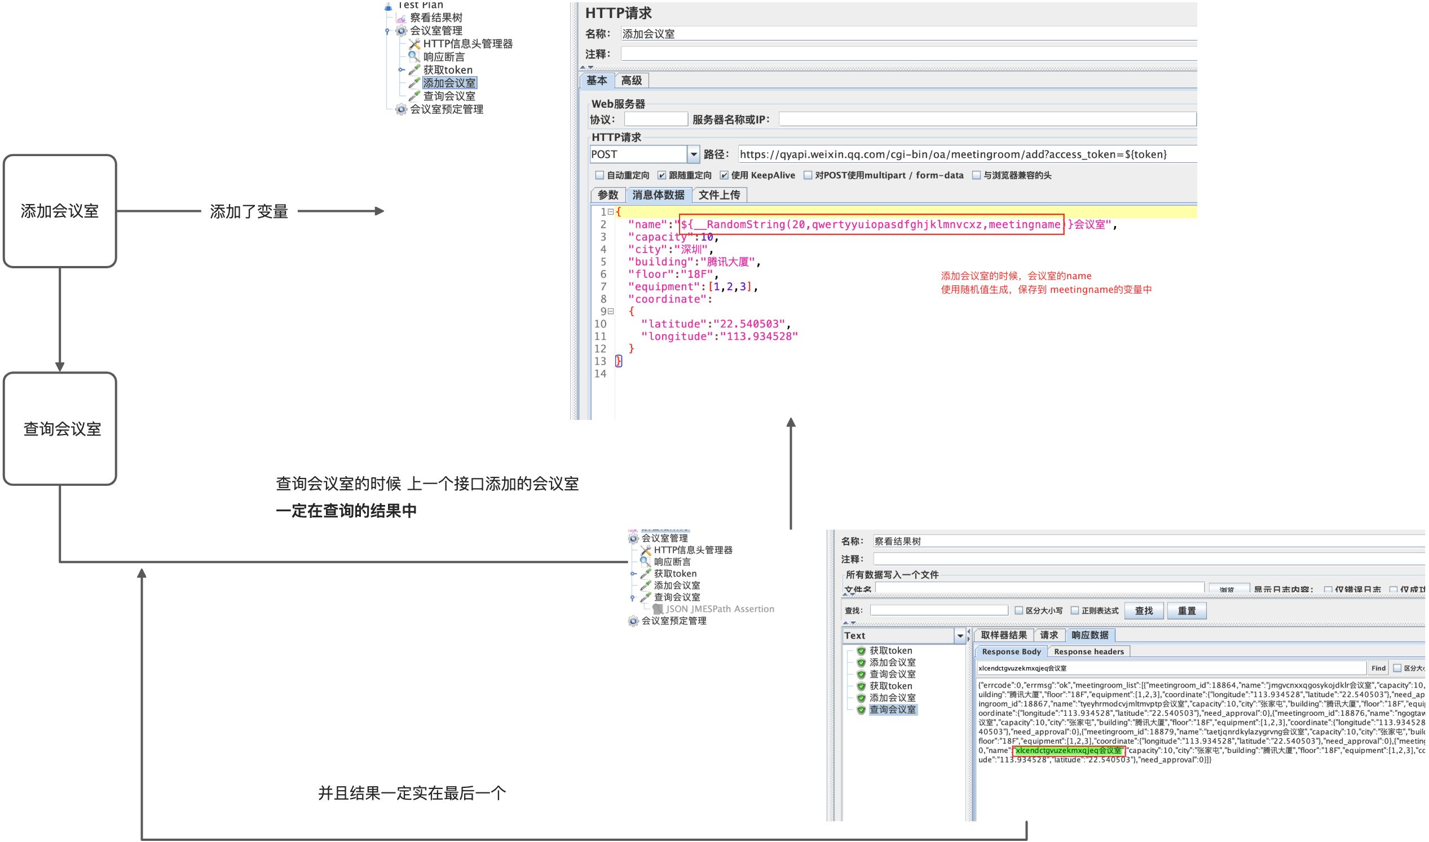This screenshot has width=1429, height=842.
Task: Click the 响应断言 magnifier icon in top tree
Action: click(x=414, y=57)
